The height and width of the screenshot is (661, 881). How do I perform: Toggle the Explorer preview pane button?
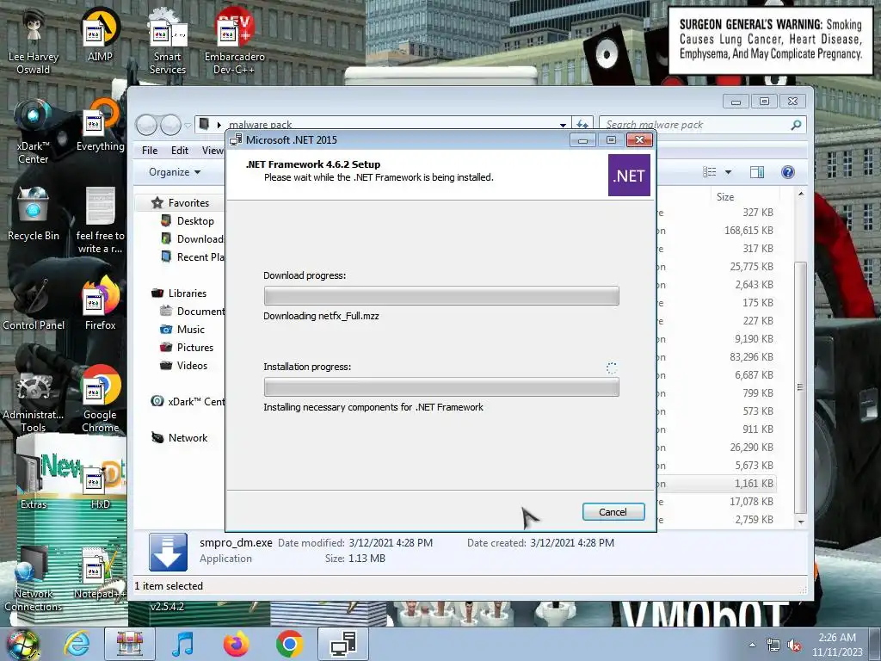click(757, 172)
